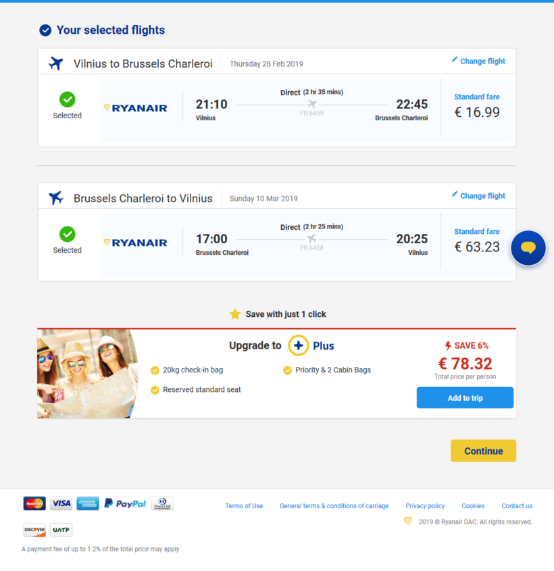Click the Ryanair logo on the Vilnius departure flight
554x571 pixels.
click(x=136, y=108)
